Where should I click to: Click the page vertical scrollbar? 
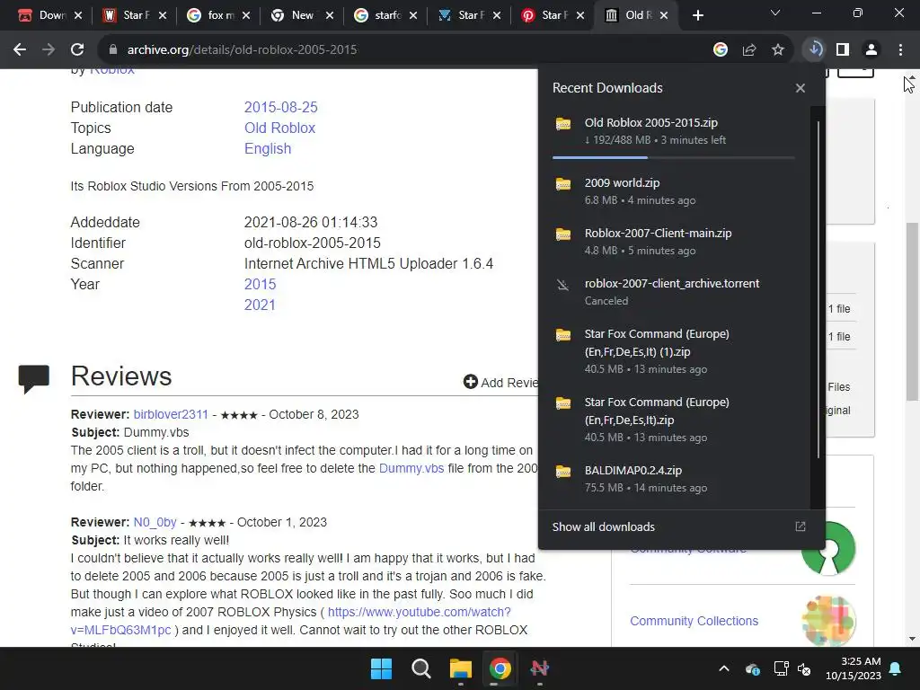[x=911, y=311]
